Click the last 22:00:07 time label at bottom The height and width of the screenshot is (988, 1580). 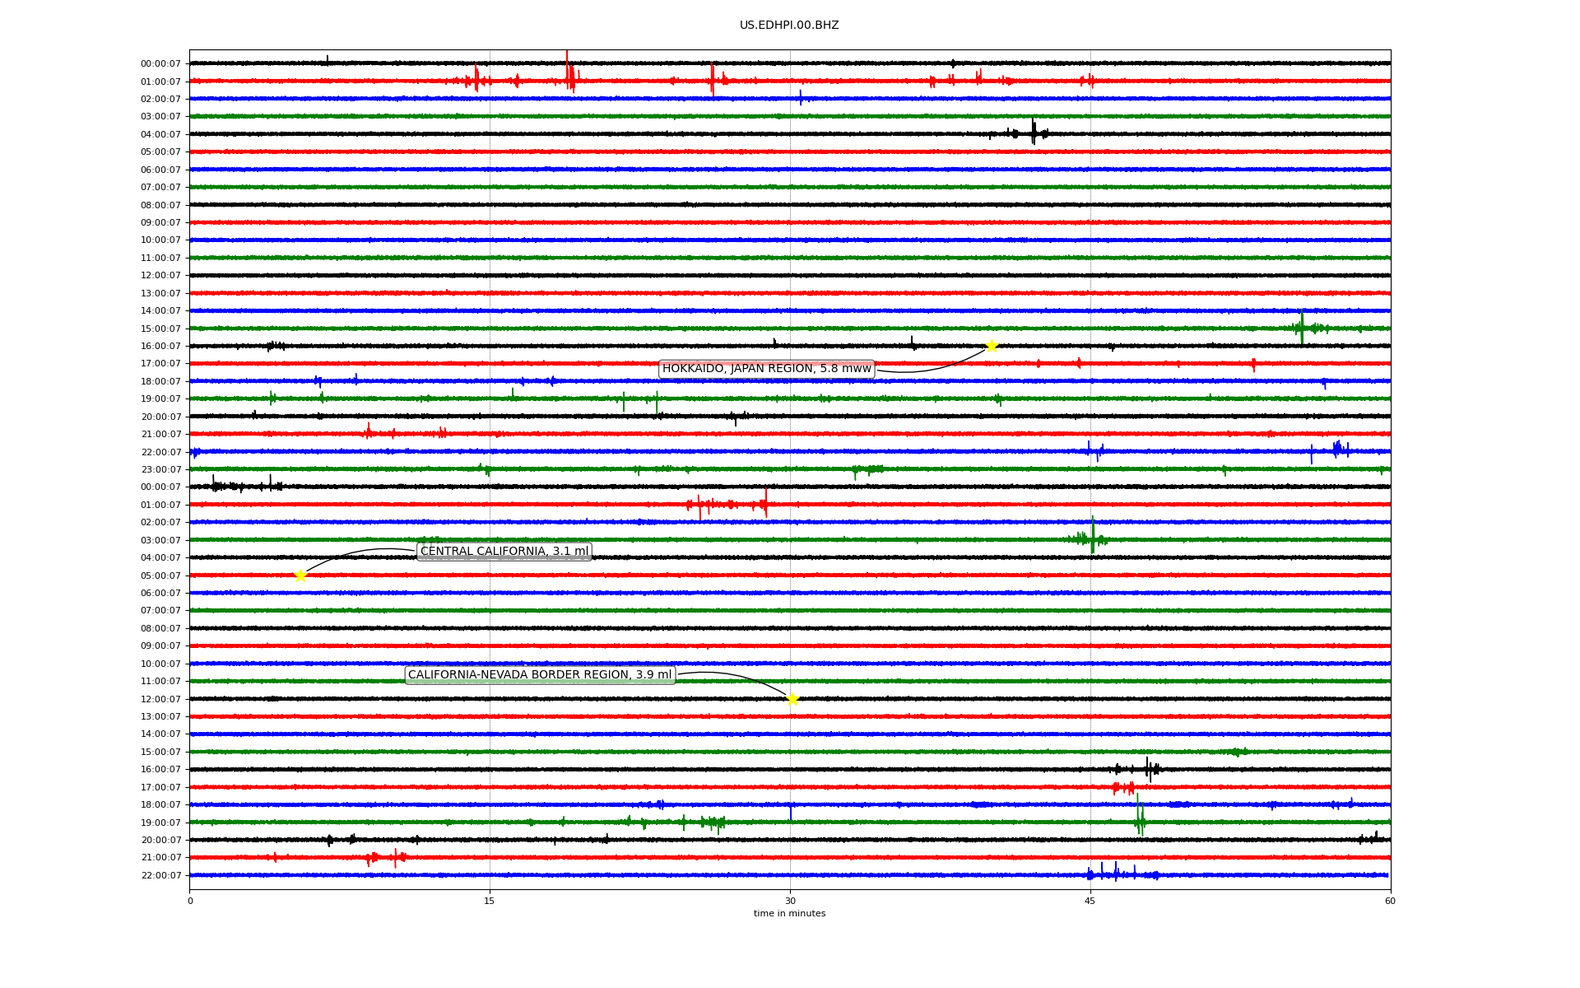click(x=160, y=875)
